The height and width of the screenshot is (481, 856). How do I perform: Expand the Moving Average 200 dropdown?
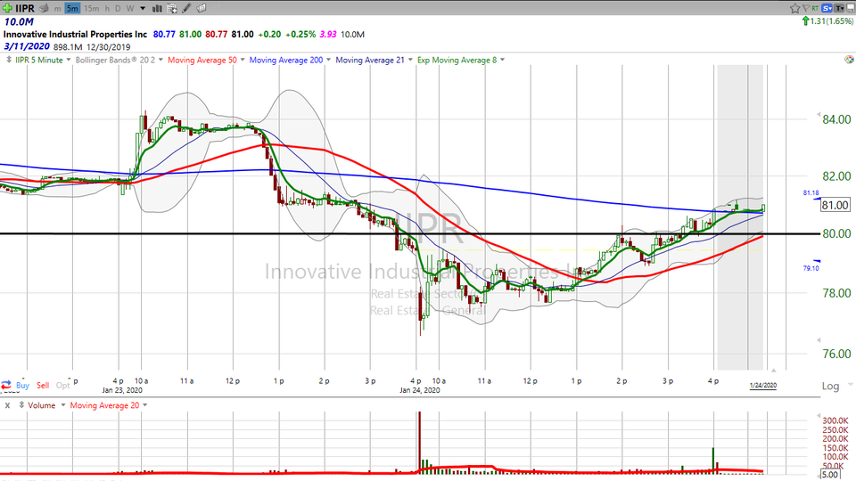click(x=329, y=60)
